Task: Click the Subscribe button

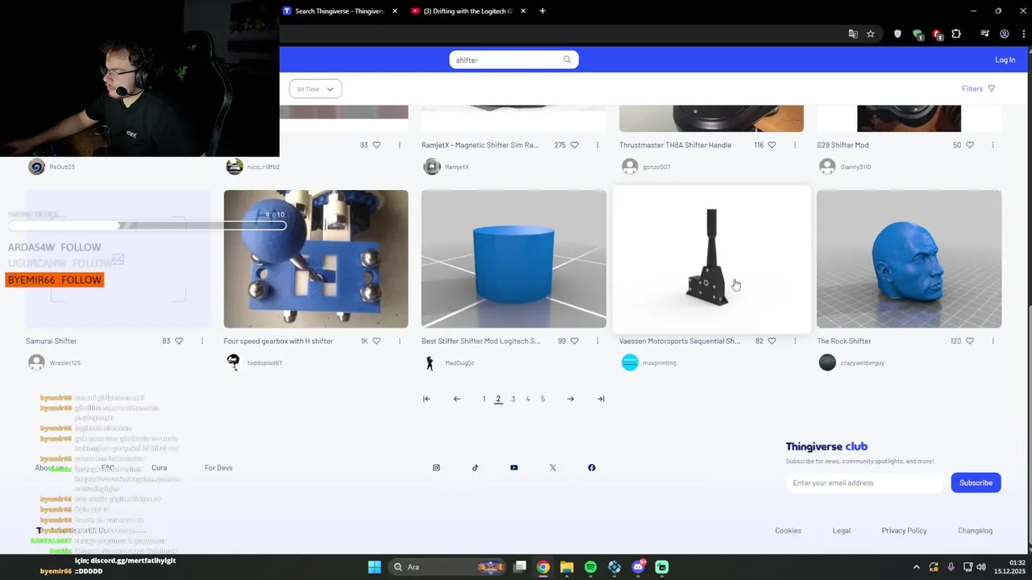Action: pos(976,483)
